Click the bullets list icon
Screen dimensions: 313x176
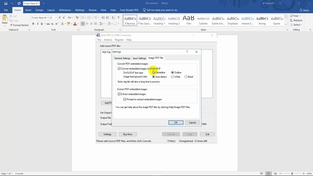click(x=83, y=18)
